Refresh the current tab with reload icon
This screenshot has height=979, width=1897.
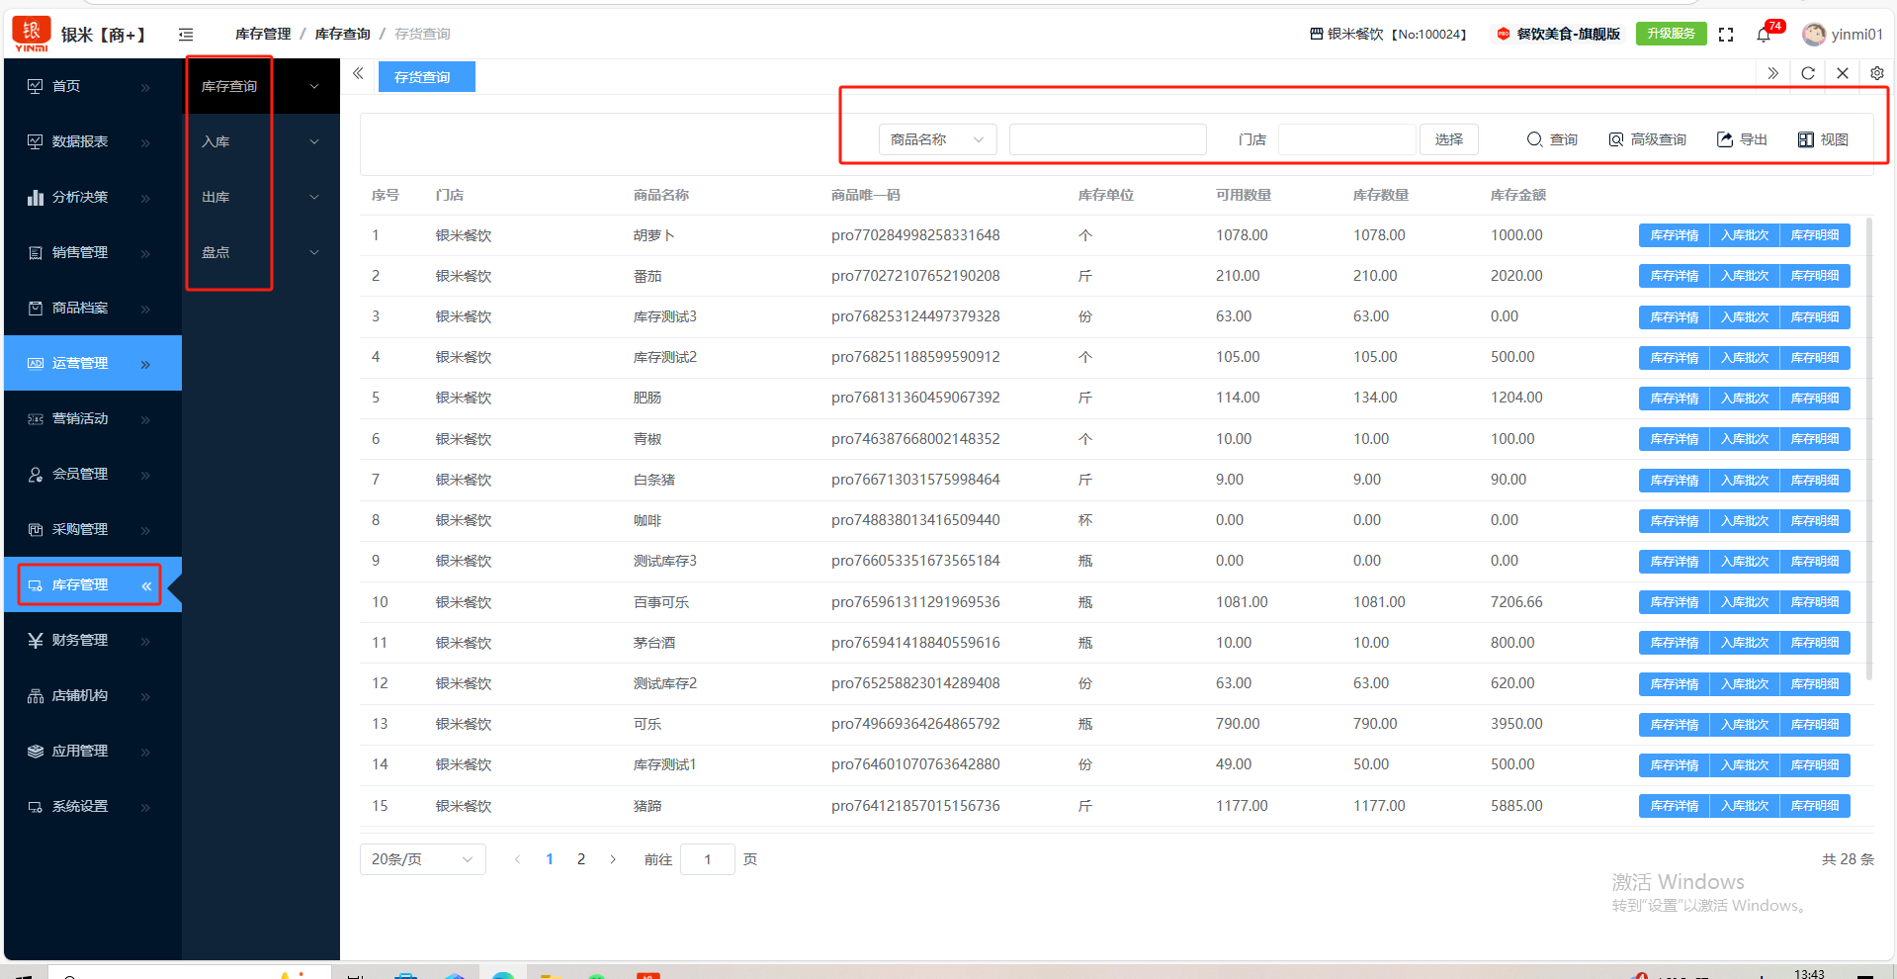click(1807, 73)
